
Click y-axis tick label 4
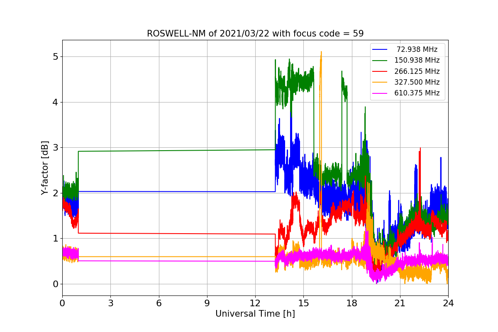pos(55,102)
